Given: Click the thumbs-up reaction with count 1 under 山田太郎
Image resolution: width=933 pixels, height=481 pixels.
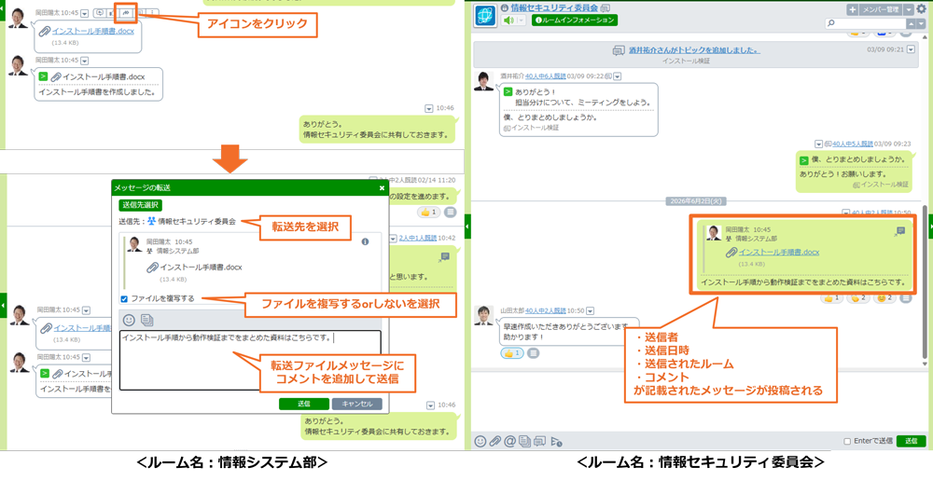Looking at the screenshot, I should 511,353.
